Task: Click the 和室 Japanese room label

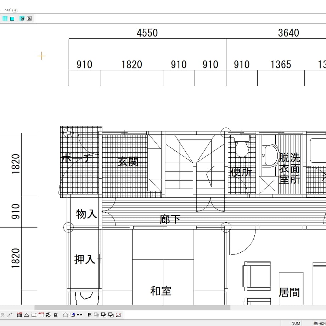Action: (161, 291)
